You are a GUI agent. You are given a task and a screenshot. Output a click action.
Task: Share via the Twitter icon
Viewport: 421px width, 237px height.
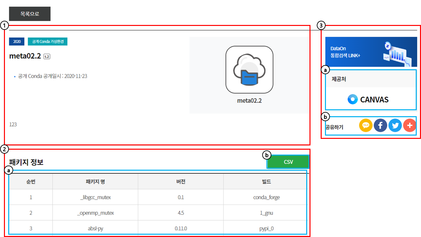(395, 125)
